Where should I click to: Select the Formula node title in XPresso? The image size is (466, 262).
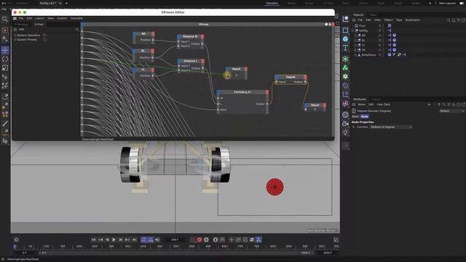[x=242, y=92]
